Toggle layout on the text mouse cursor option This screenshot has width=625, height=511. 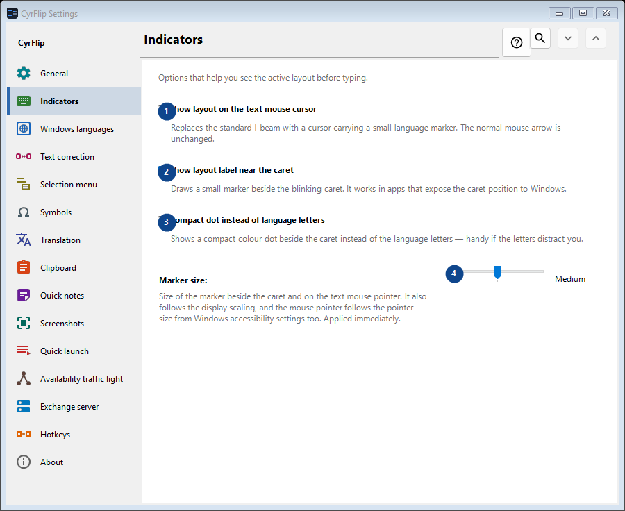click(237, 109)
